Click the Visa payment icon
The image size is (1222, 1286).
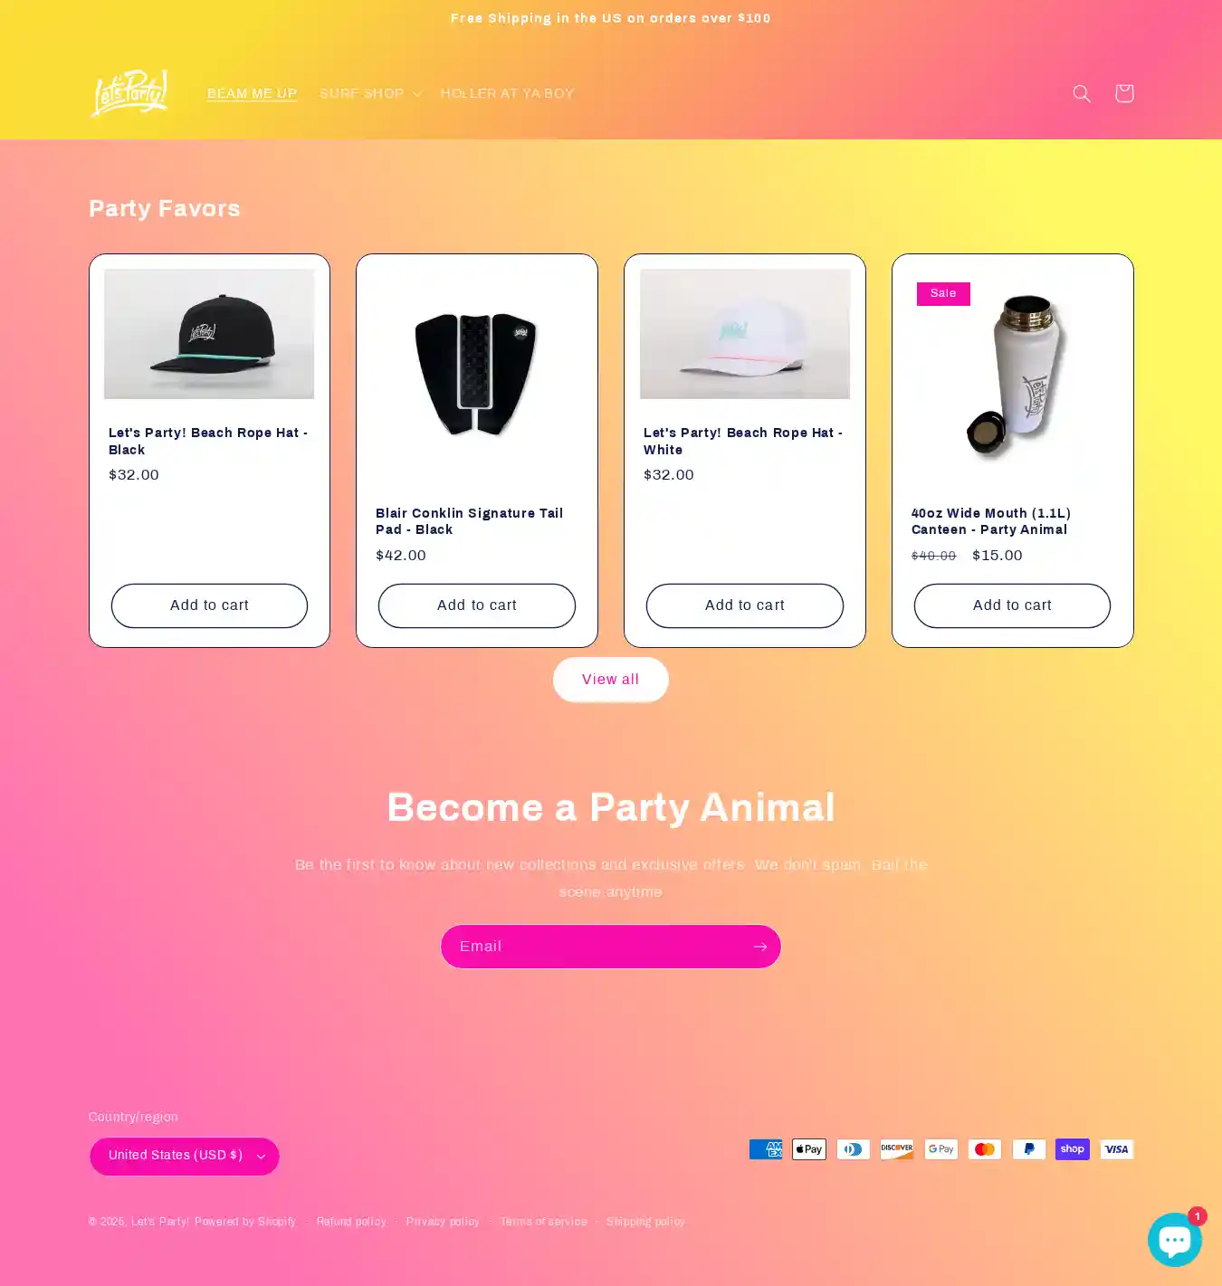coord(1116,1149)
